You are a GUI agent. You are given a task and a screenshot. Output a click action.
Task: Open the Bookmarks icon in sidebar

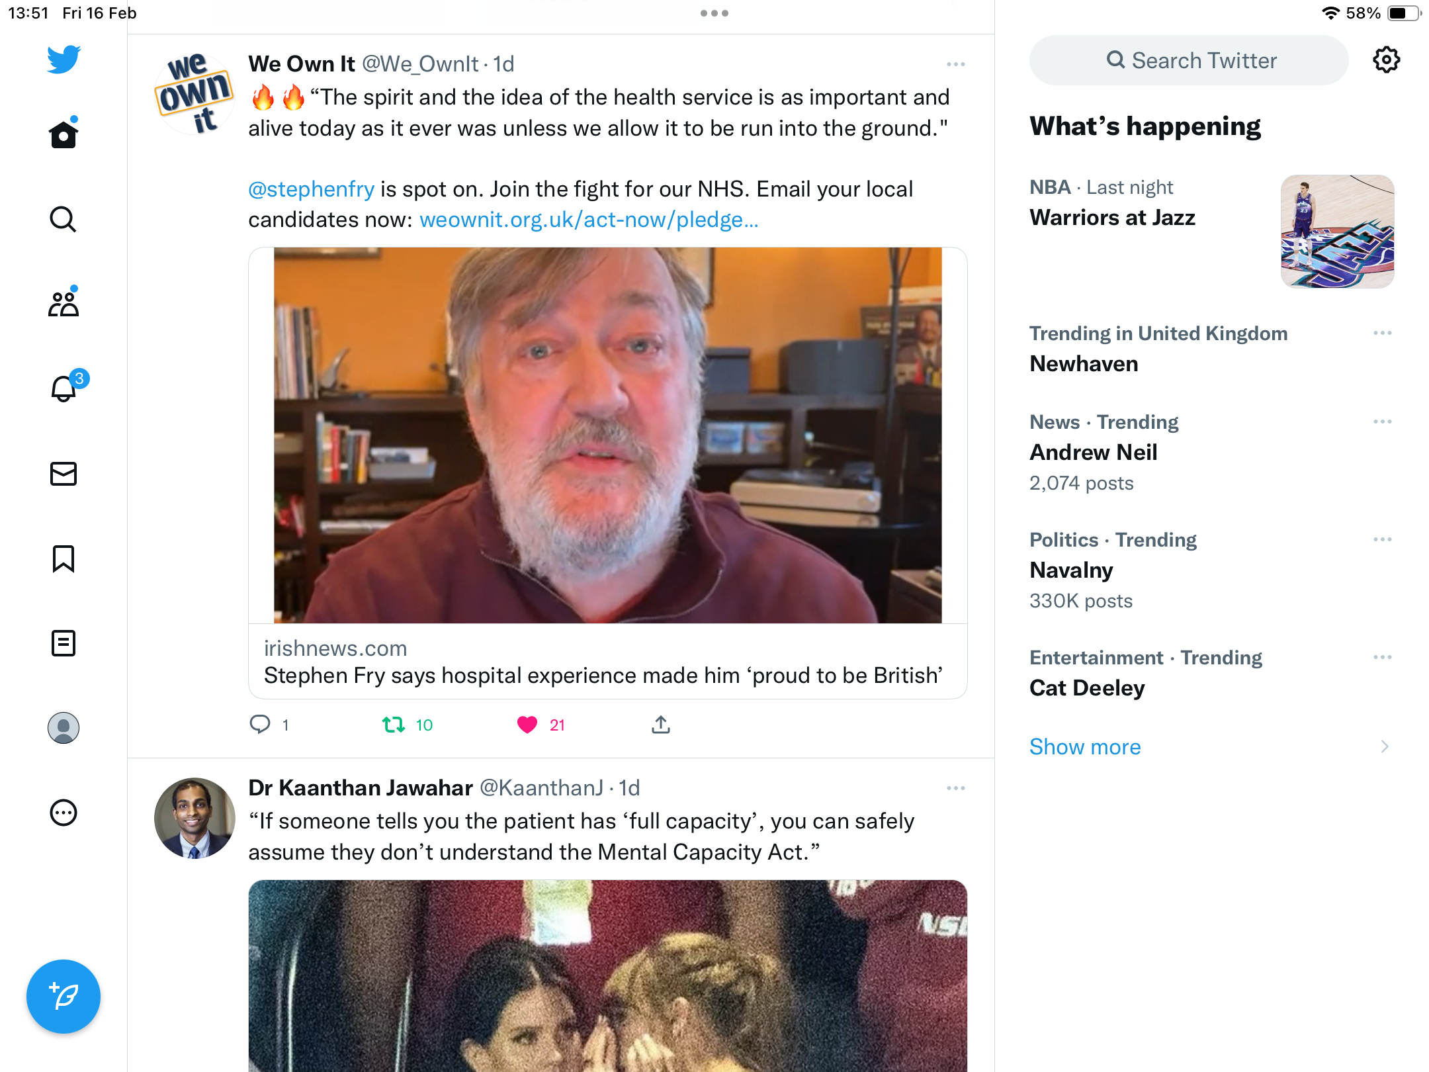pyautogui.click(x=64, y=558)
